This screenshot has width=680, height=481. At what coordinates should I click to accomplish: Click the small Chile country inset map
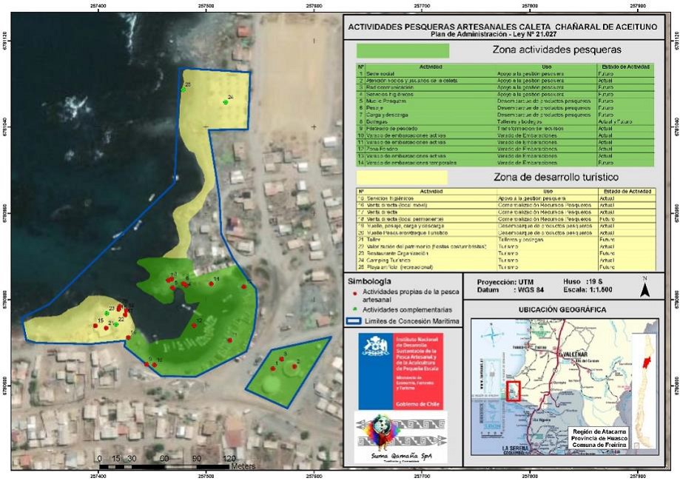point(643,391)
